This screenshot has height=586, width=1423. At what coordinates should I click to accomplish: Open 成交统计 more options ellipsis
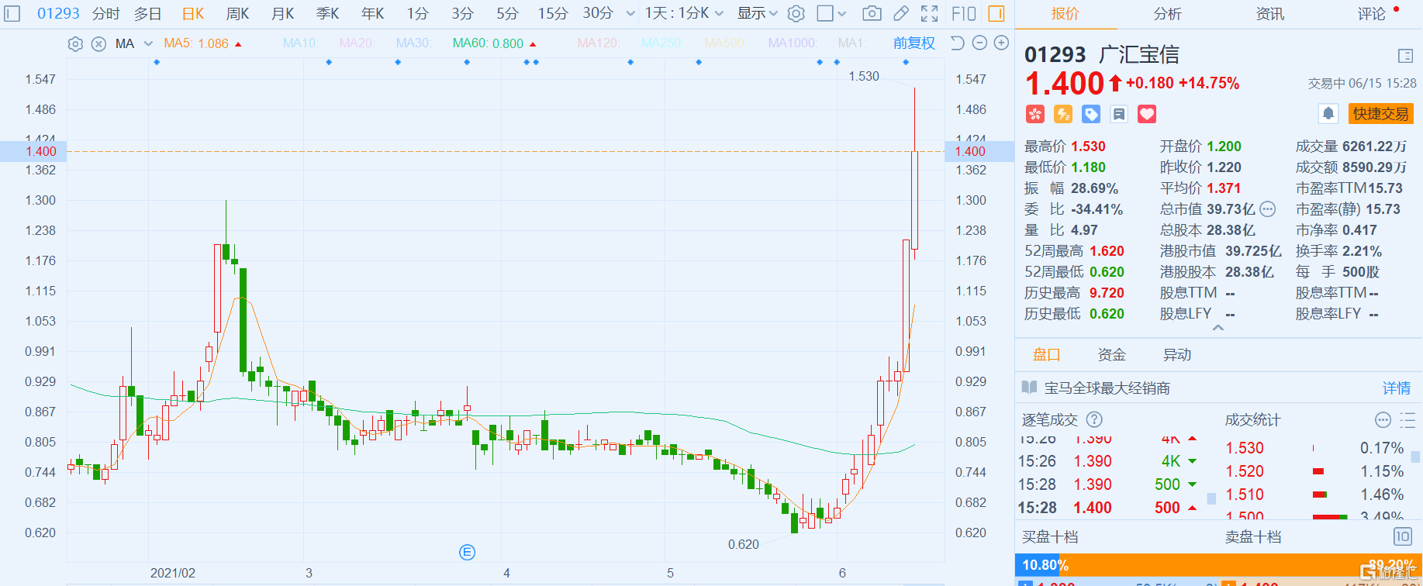1383,420
